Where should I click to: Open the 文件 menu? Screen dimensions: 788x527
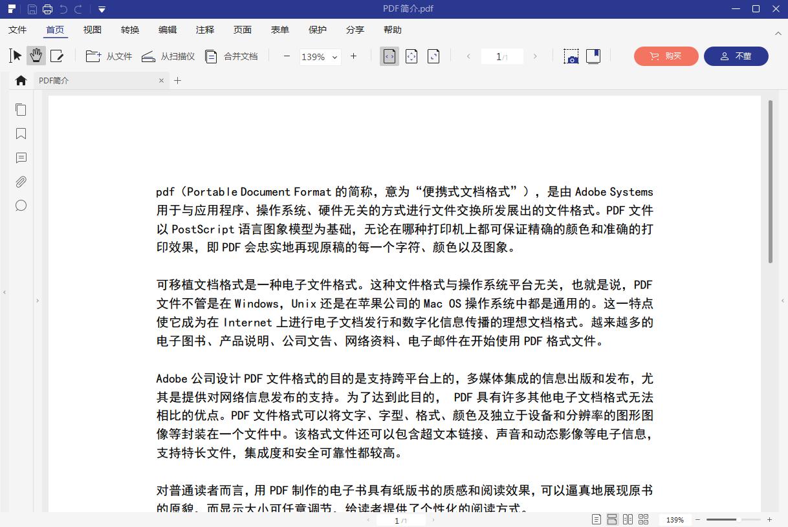coord(17,30)
